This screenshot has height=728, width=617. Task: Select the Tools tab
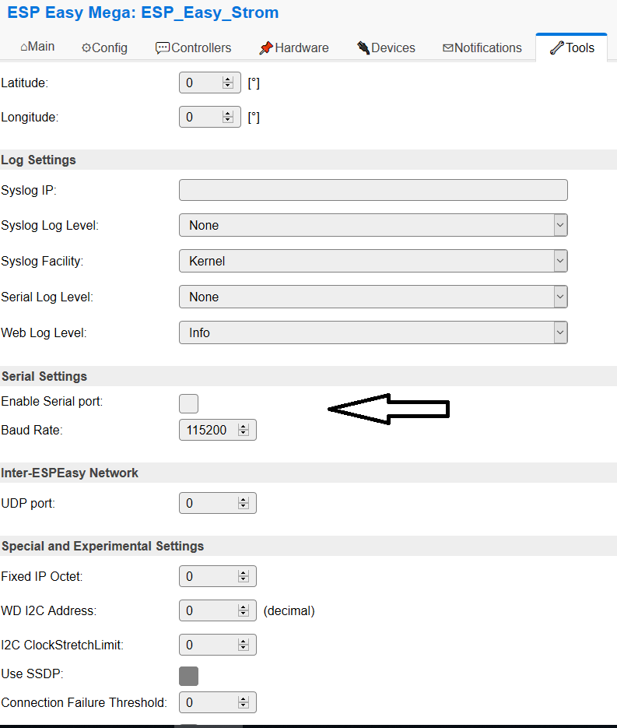click(x=572, y=47)
